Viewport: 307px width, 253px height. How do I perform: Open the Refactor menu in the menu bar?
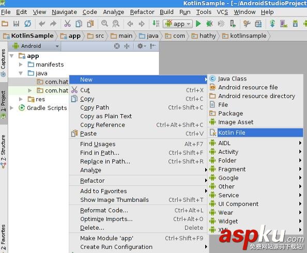(142, 12)
